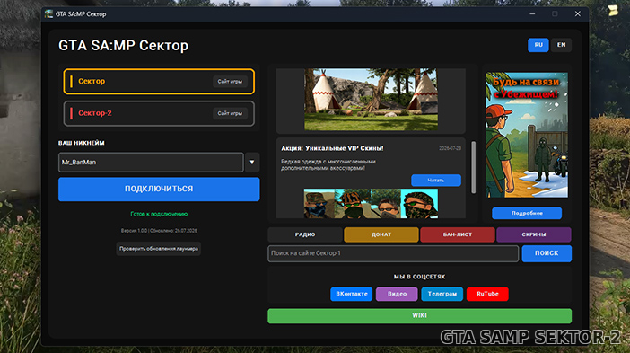Select the Сектор-2 server entry
This screenshot has height=353, width=630.
159,113
